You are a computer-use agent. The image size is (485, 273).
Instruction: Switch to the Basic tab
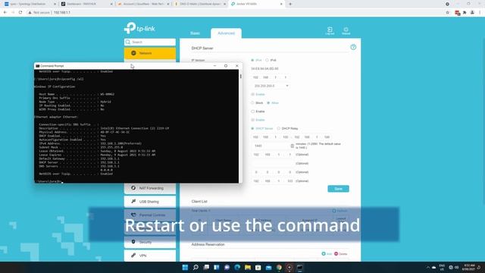(195, 33)
